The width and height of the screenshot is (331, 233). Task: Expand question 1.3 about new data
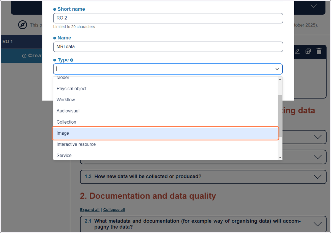click(203, 177)
